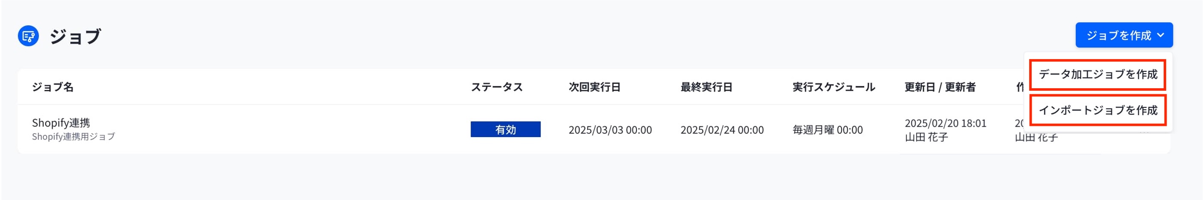Click the 次回実行日 column header
Viewport: 1203px width, 200px height.
[594, 87]
